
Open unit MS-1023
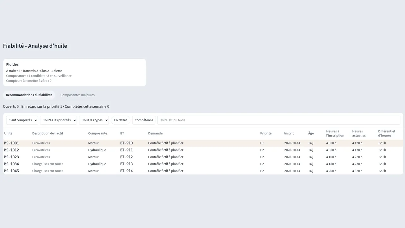coord(11,157)
